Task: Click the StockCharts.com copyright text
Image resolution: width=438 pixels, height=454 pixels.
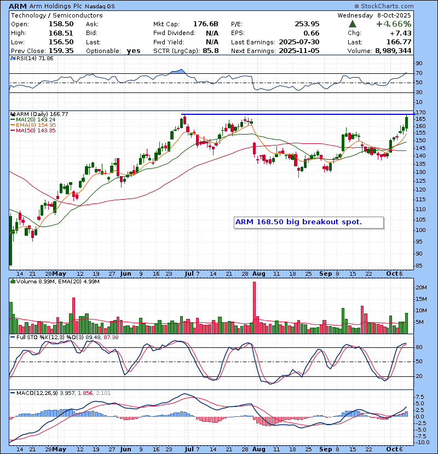Action: point(384,6)
